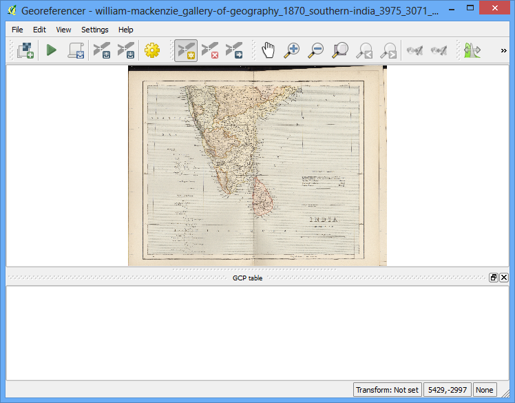Select the Delete Point tool
515x403 pixels.
(210, 50)
